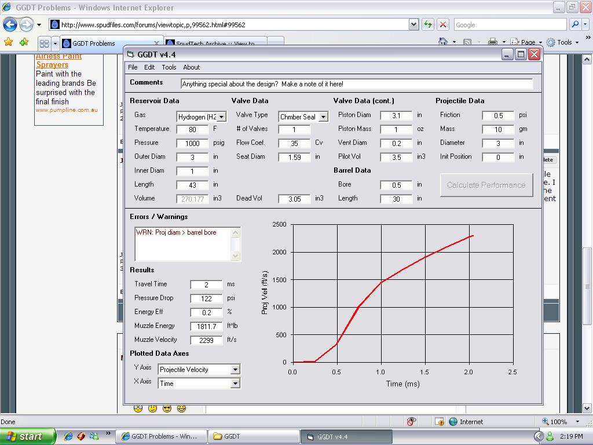Image resolution: width=593 pixels, height=445 pixels.
Task: Expand the Valve Type dropdown
Action: coord(323,117)
